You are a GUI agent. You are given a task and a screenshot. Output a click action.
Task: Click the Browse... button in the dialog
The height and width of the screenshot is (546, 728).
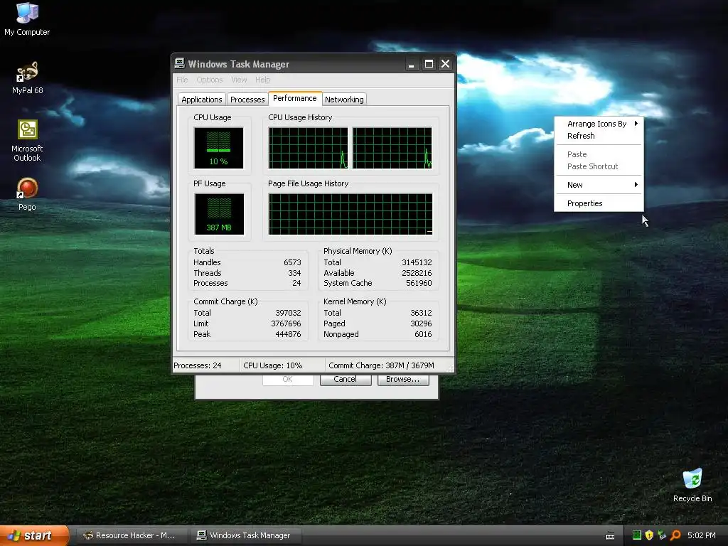pyautogui.click(x=402, y=380)
